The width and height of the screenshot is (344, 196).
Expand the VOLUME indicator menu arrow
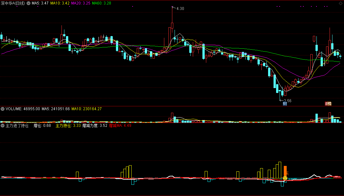[x=3, y=109]
